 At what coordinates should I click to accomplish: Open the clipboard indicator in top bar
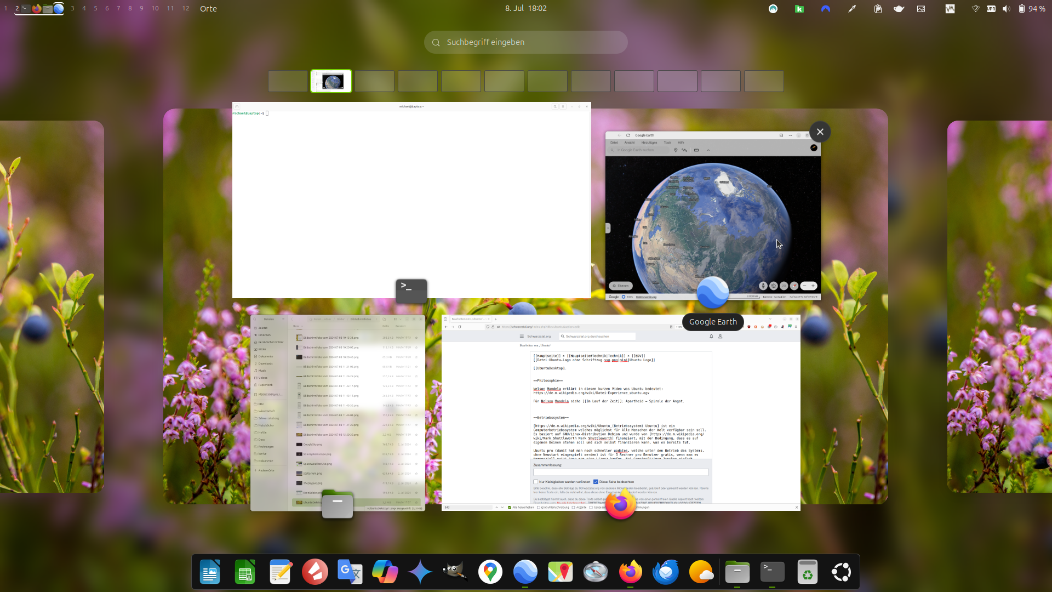click(x=878, y=9)
